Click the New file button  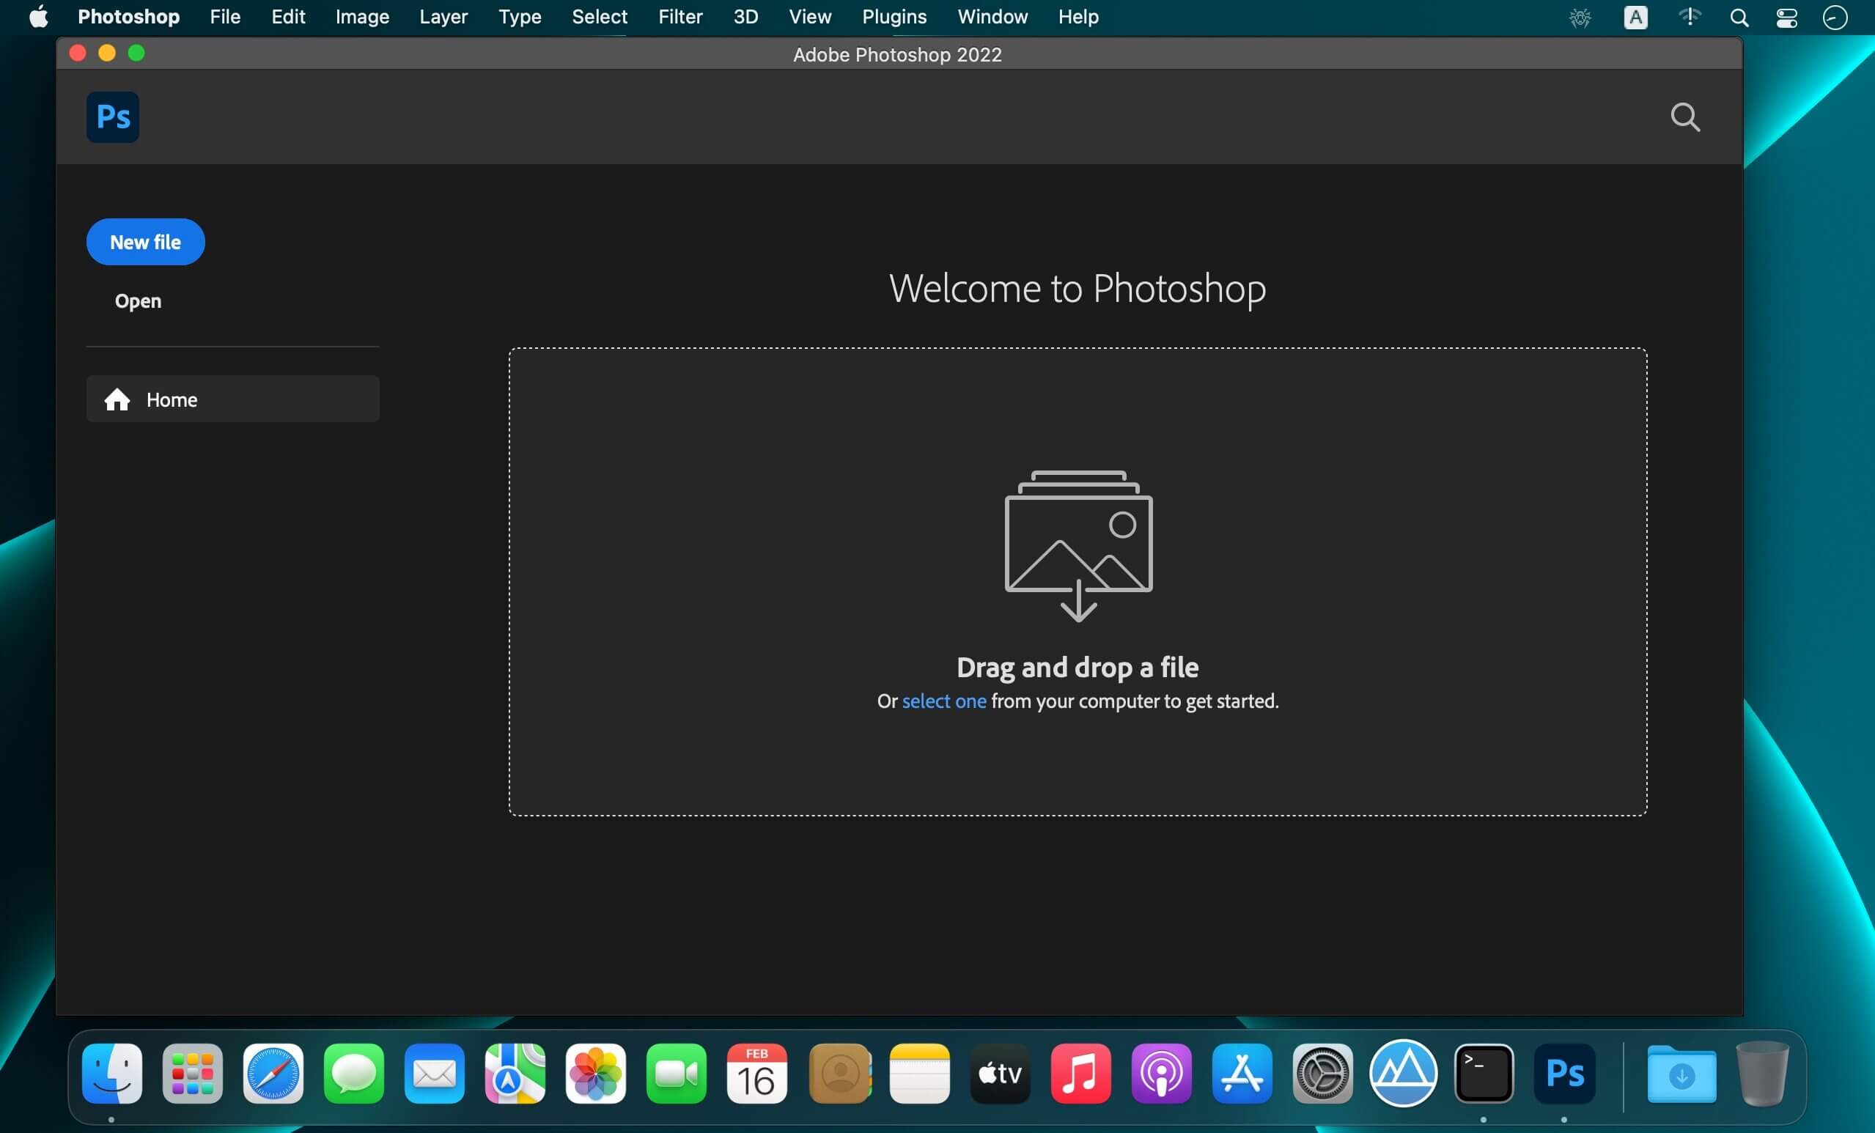click(x=144, y=241)
